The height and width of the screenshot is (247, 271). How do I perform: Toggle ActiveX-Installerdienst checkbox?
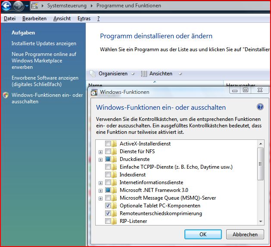(108, 143)
